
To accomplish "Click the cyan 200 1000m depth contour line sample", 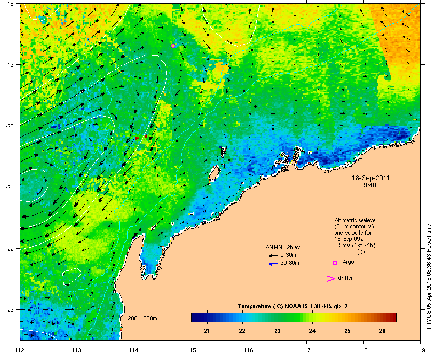I will pos(139,323).
